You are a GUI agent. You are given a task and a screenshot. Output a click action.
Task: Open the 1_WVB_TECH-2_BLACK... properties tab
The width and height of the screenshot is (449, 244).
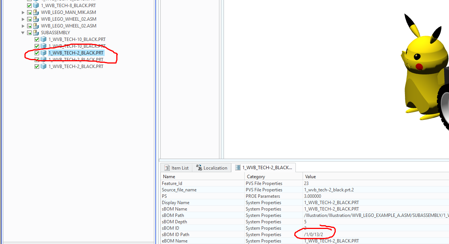tap(264, 168)
